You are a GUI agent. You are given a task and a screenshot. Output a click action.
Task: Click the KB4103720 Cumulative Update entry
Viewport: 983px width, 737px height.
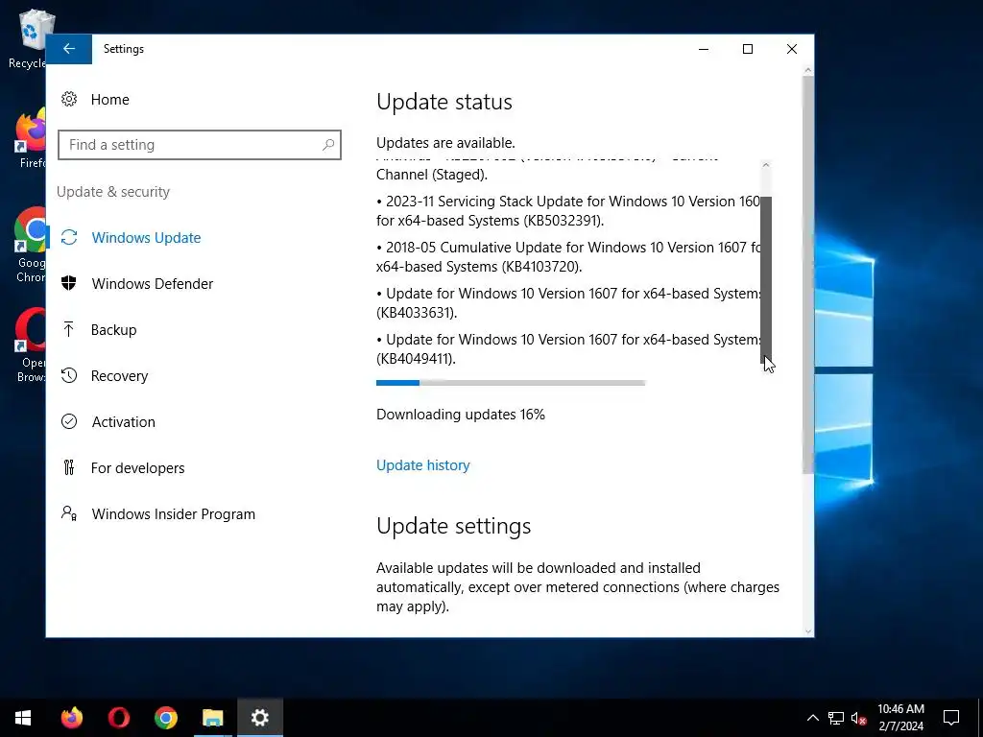coord(568,256)
